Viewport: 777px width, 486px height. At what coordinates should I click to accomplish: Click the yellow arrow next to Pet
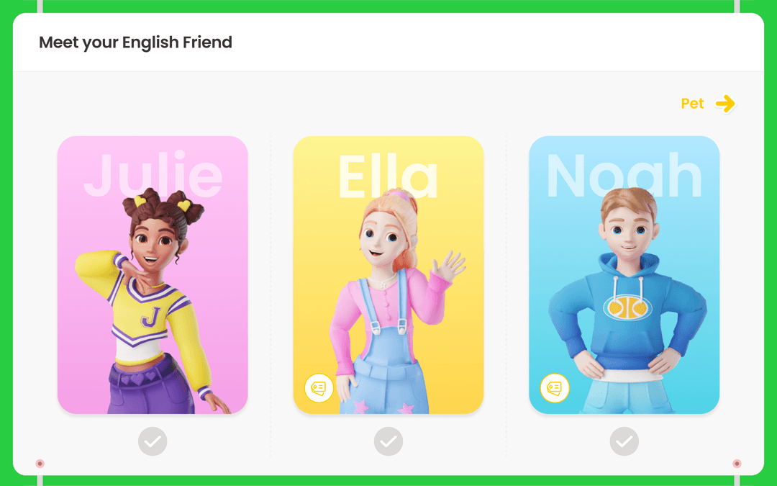point(725,104)
